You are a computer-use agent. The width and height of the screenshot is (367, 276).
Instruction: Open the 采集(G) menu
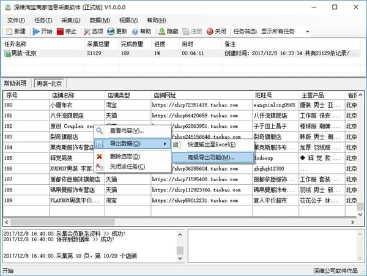pos(71,20)
